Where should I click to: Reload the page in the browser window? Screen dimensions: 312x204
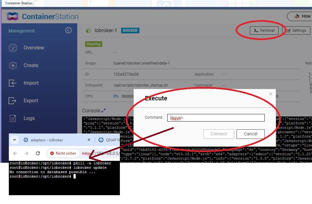tap(38, 153)
